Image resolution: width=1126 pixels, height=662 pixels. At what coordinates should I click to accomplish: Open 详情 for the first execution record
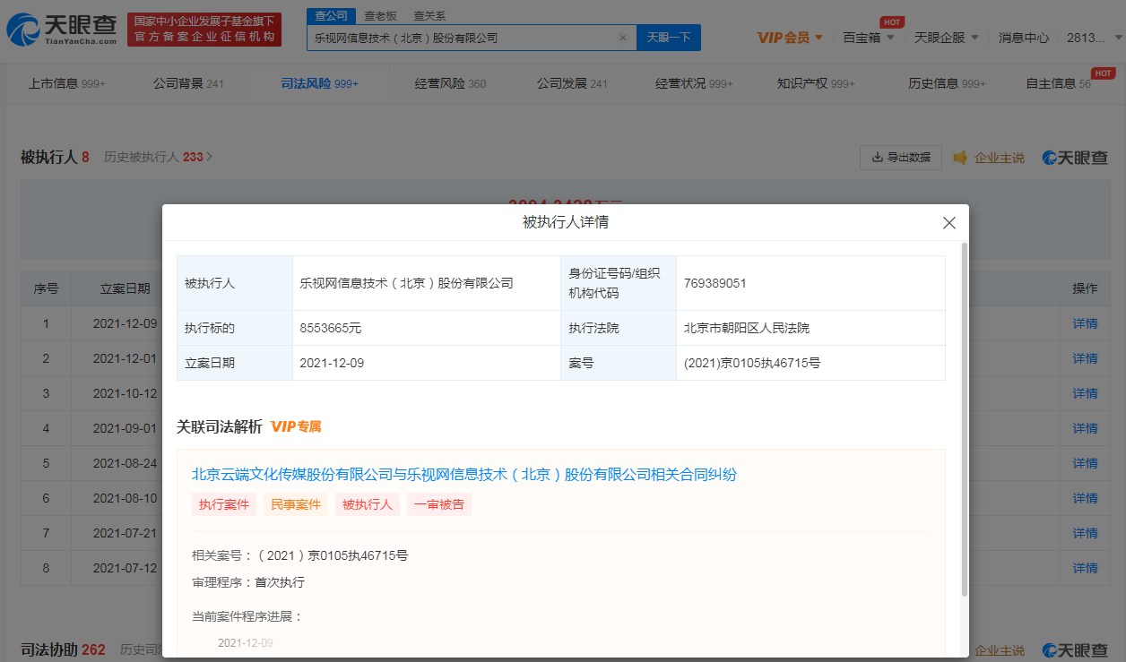pos(1084,323)
